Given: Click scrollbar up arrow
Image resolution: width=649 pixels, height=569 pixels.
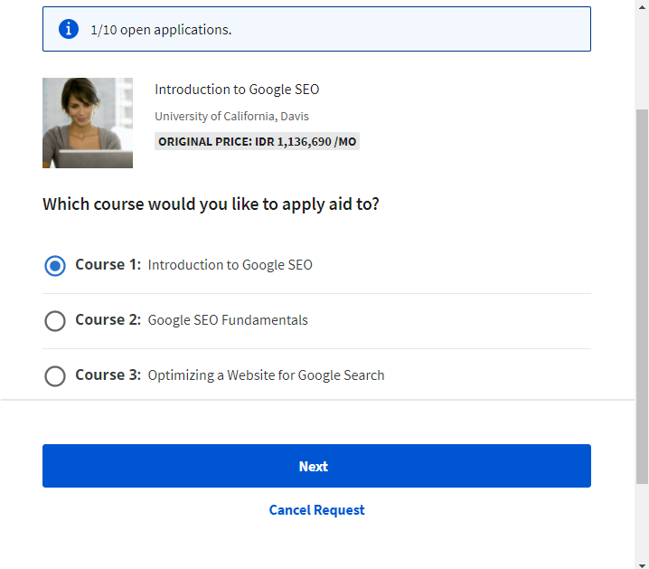Looking at the screenshot, I should [x=642, y=5].
